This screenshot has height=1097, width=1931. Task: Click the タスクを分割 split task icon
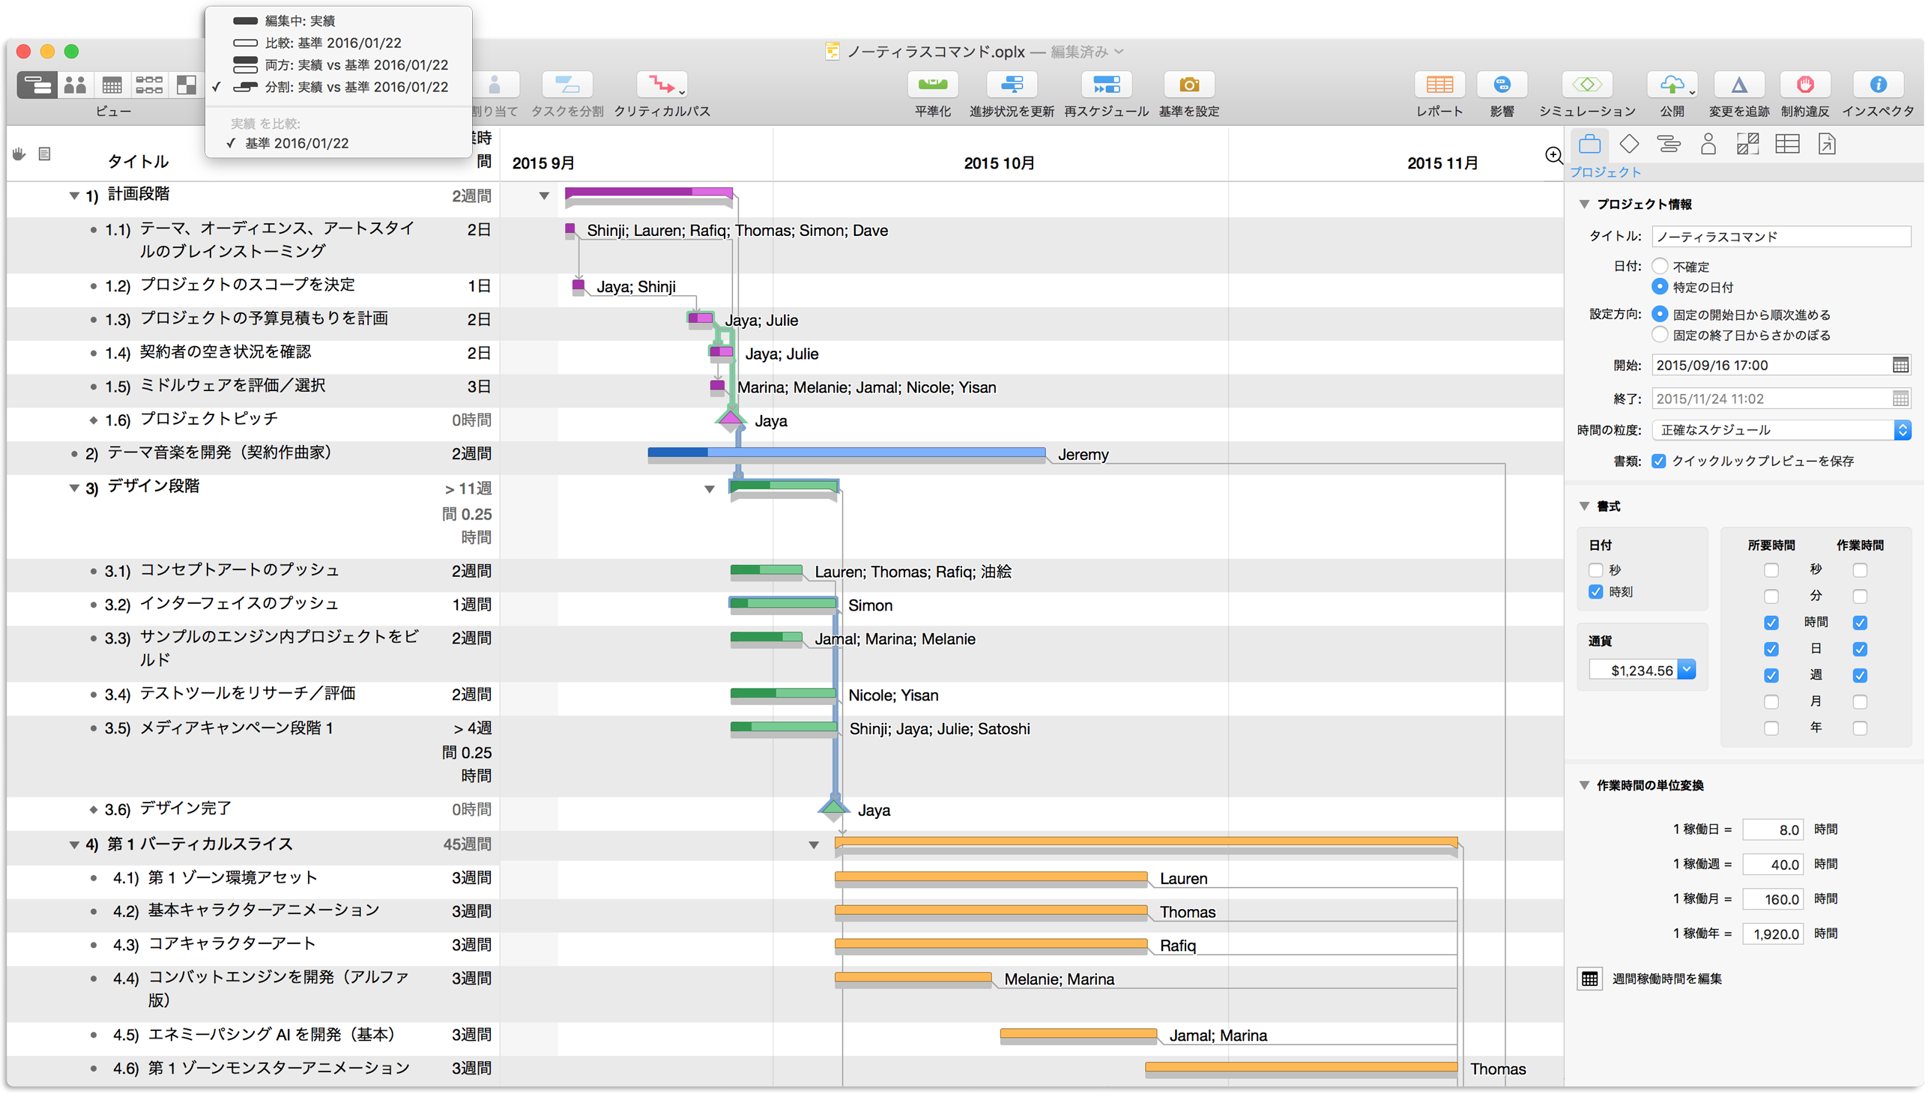tap(567, 85)
